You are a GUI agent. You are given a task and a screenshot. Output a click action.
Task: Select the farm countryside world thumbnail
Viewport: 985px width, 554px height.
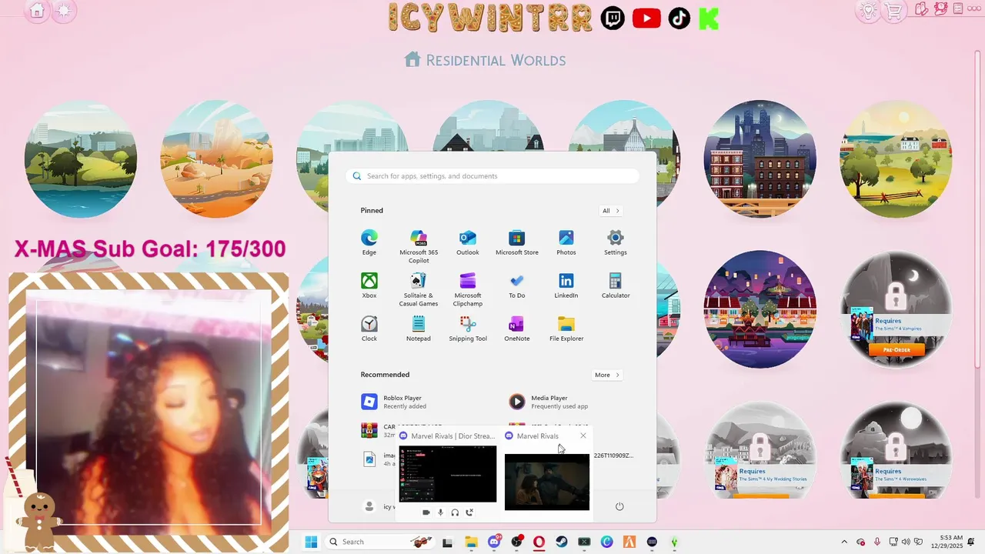click(x=896, y=159)
